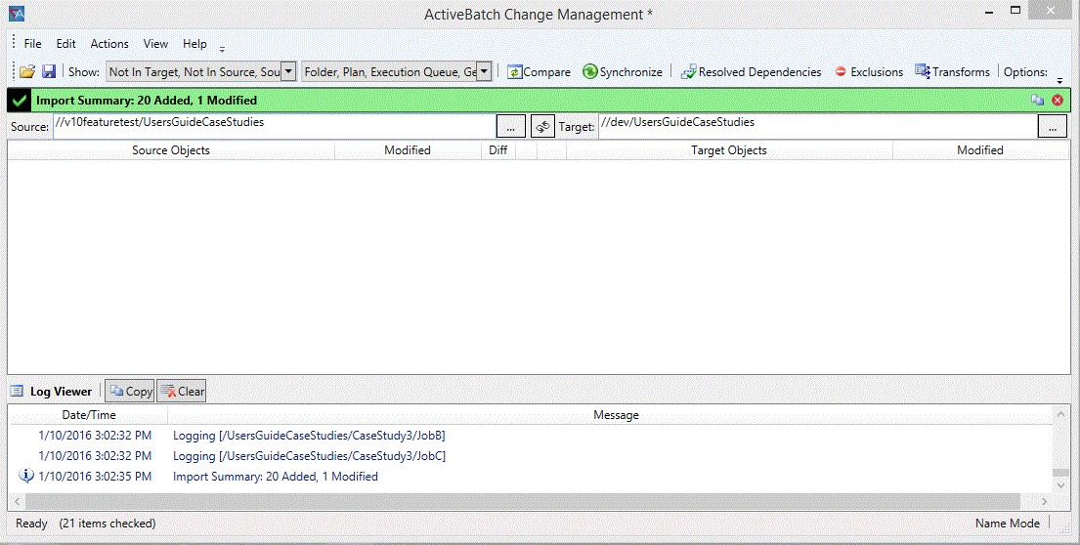
Task: Click the Compare button
Action: (x=539, y=71)
